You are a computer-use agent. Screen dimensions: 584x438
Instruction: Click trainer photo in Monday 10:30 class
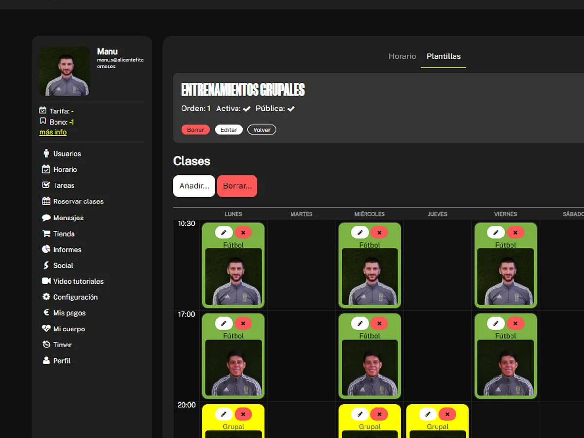pos(234,277)
